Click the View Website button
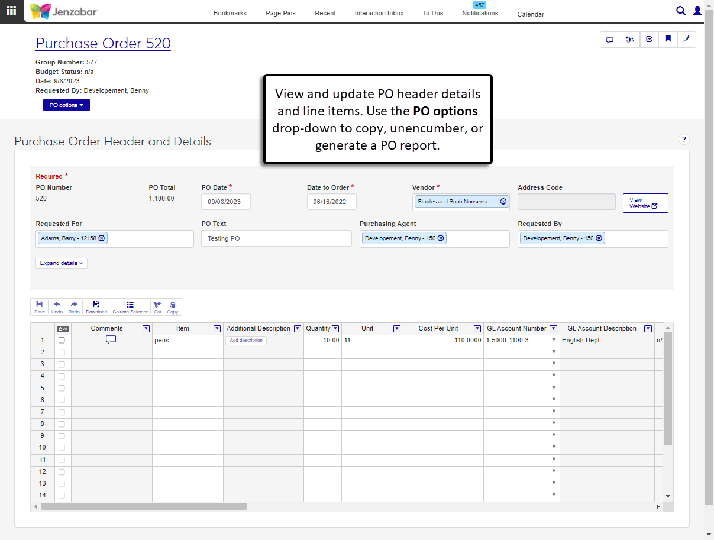Image resolution: width=714 pixels, height=540 pixels. (645, 203)
